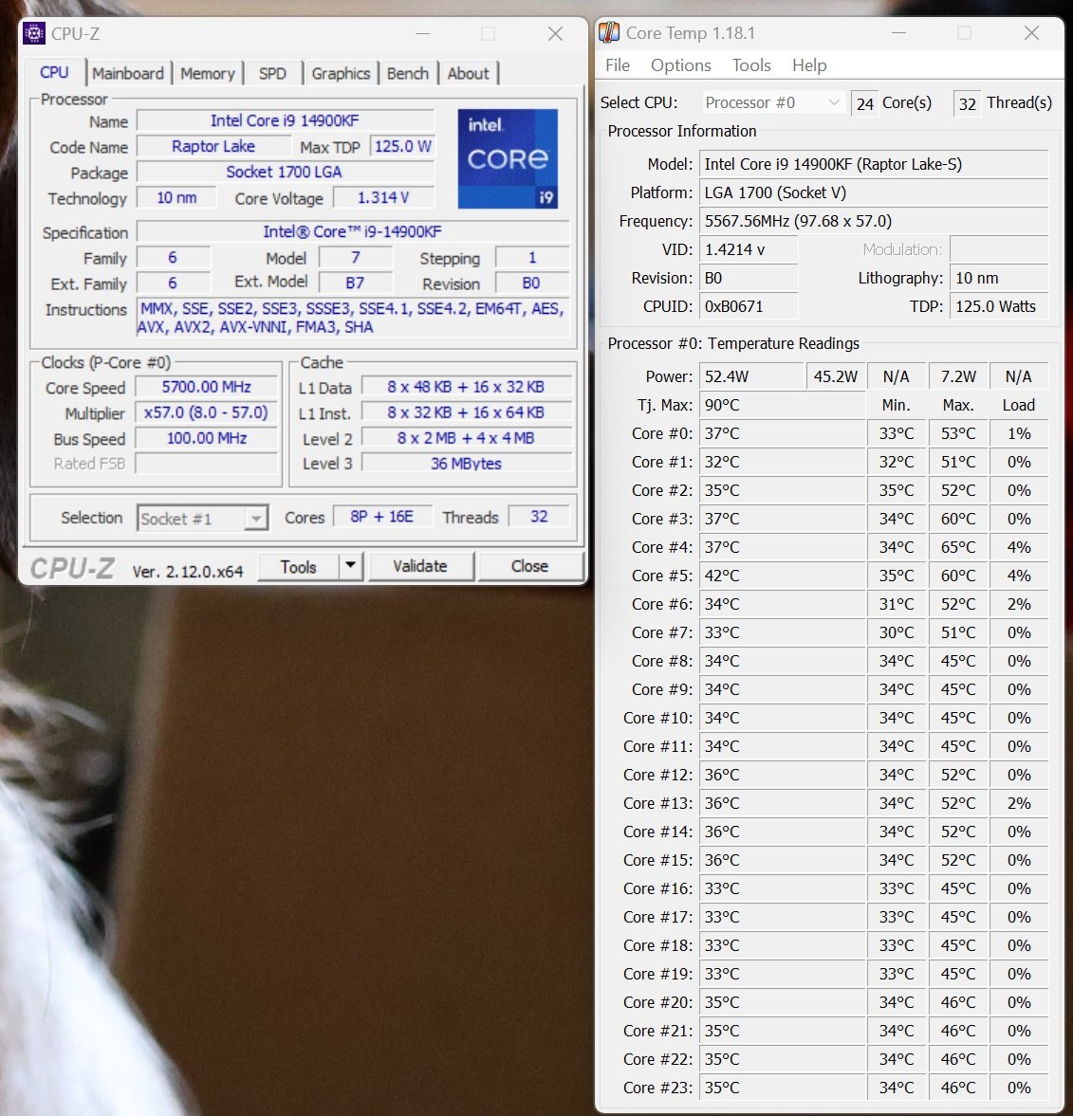Click the Level 2 cache value '8 x 2 MB + 4 x 4 MB'

point(467,438)
